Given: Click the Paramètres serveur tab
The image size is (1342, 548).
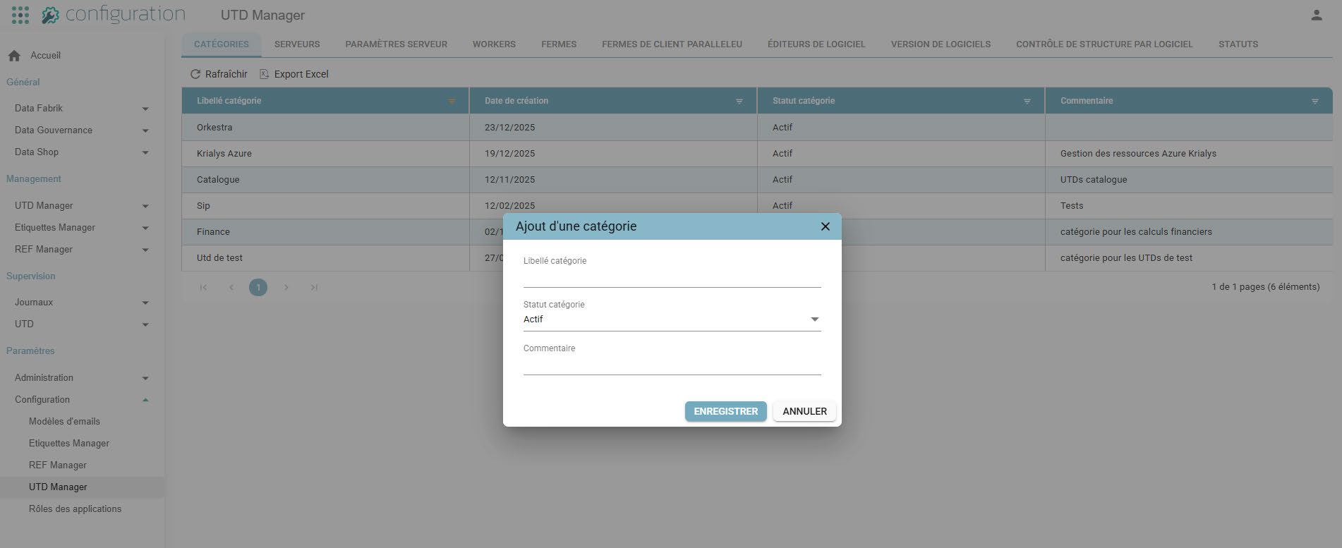Looking at the screenshot, I should click(396, 44).
